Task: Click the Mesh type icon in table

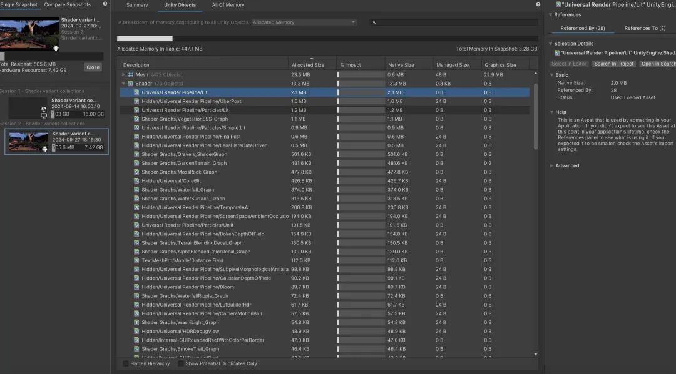Action: click(x=130, y=75)
